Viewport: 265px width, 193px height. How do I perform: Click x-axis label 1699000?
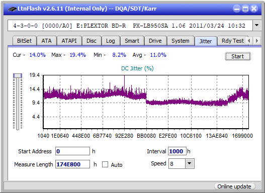[x=242, y=136]
